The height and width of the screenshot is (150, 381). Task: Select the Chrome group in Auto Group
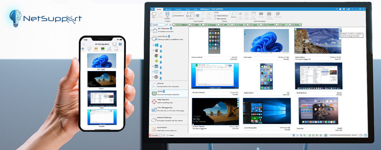[156, 56]
